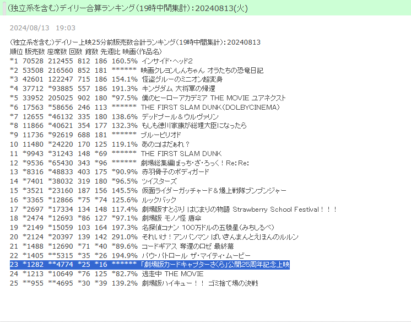Click the timestamp 2024/08/13 19:03

pyautogui.click(x=42, y=28)
